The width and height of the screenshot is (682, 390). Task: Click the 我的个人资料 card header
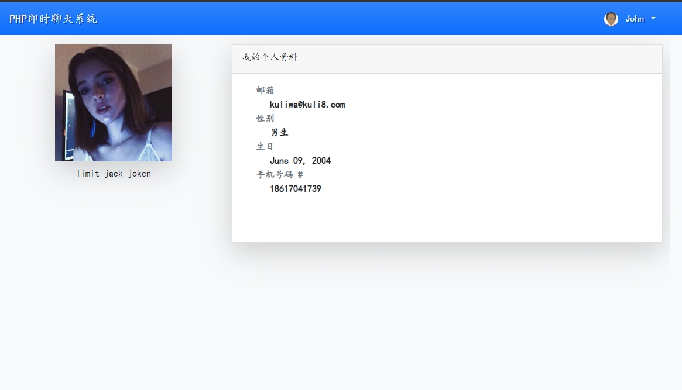tap(270, 57)
